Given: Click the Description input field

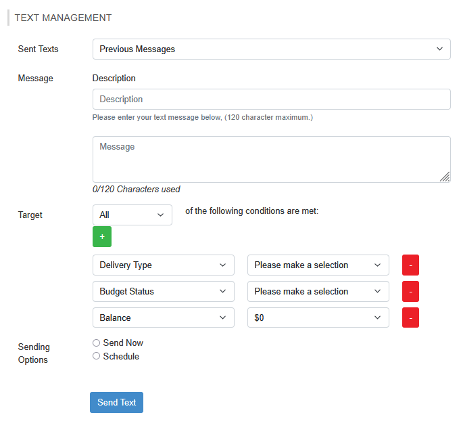Looking at the screenshot, I should point(271,100).
